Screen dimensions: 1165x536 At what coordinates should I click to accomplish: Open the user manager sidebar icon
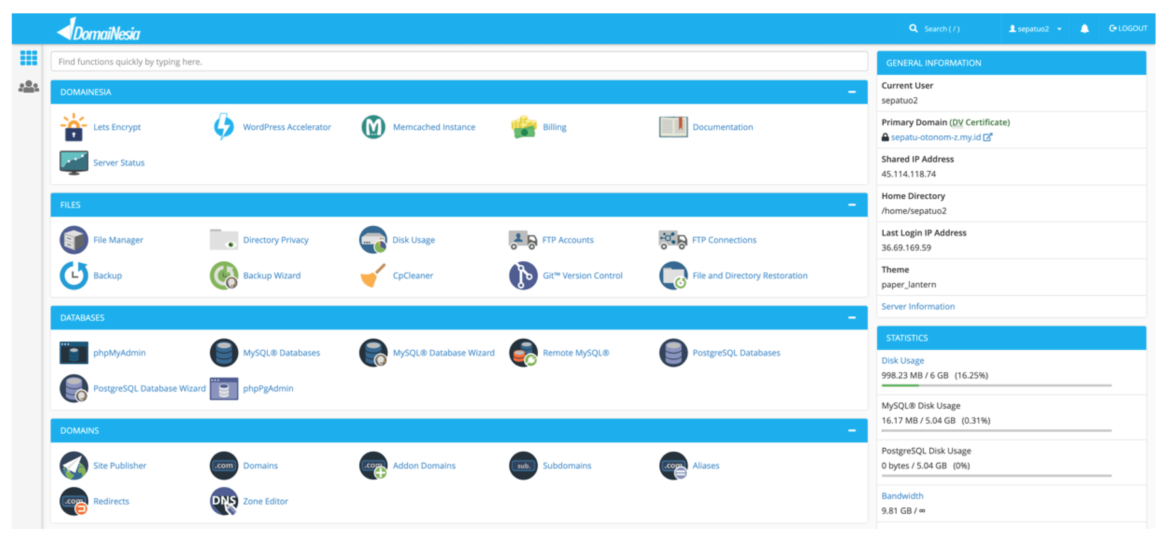coord(29,87)
